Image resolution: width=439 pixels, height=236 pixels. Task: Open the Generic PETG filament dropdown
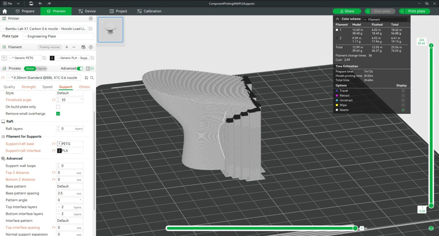click(x=25, y=58)
